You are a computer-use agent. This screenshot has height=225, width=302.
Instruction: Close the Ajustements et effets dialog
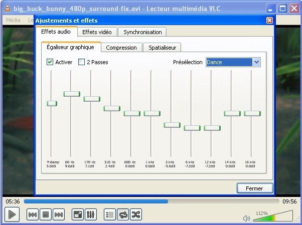click(269, 20)
